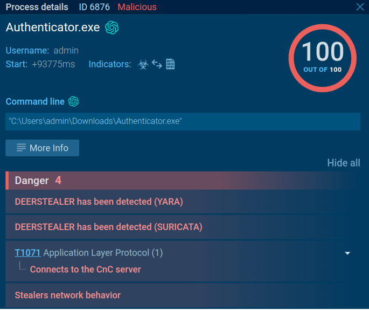Click the 100 out of 100 score circle
The width and height of the screenshot is (369, 310).
(323, 58)
